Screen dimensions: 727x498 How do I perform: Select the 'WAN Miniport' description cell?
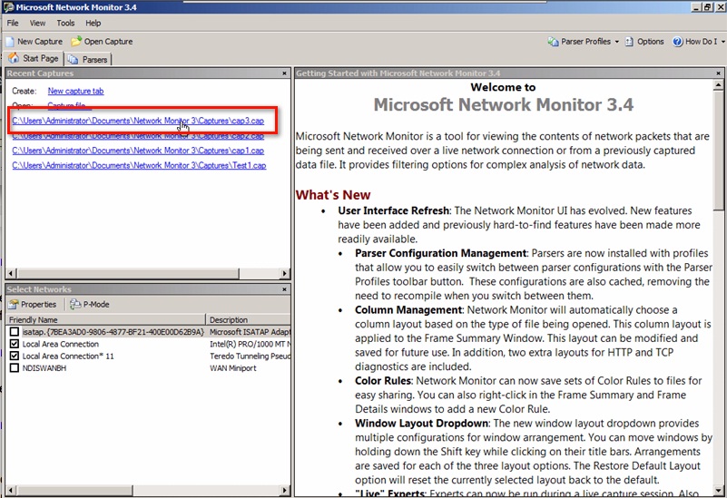coord(233,367)
